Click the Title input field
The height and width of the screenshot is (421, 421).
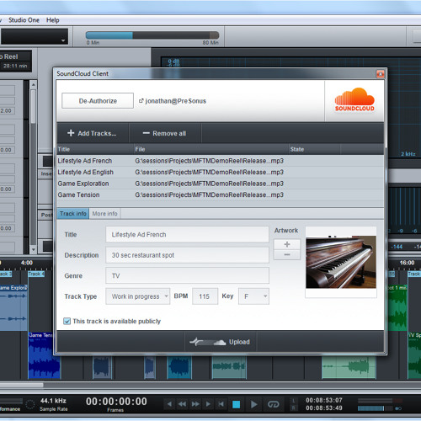tap(187, 234)
